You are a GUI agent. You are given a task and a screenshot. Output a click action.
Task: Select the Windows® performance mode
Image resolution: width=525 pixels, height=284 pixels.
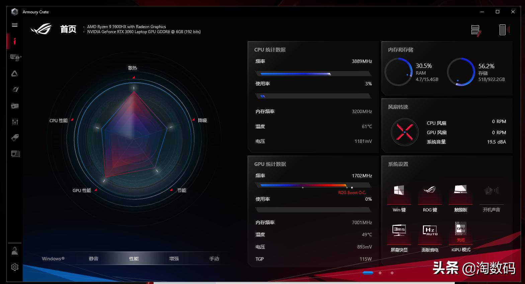tap(53, 259)
